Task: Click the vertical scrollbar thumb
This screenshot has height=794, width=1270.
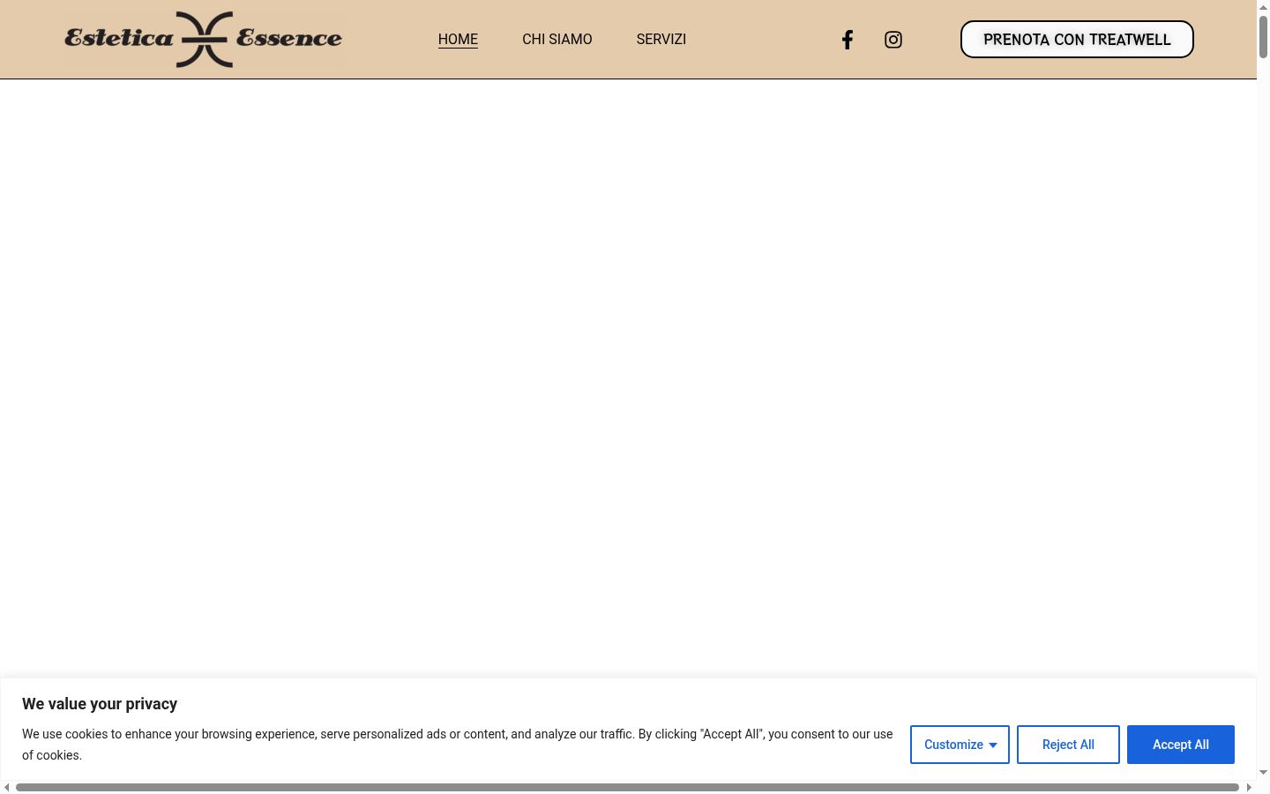Action: 1263,37
